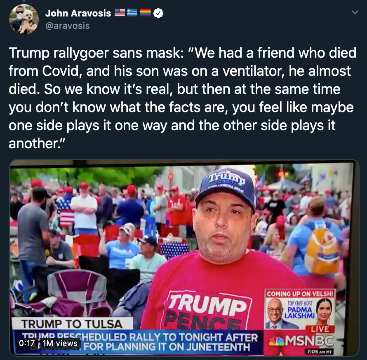Click the 0:17 video duration badge

click(x=27, y=343)
